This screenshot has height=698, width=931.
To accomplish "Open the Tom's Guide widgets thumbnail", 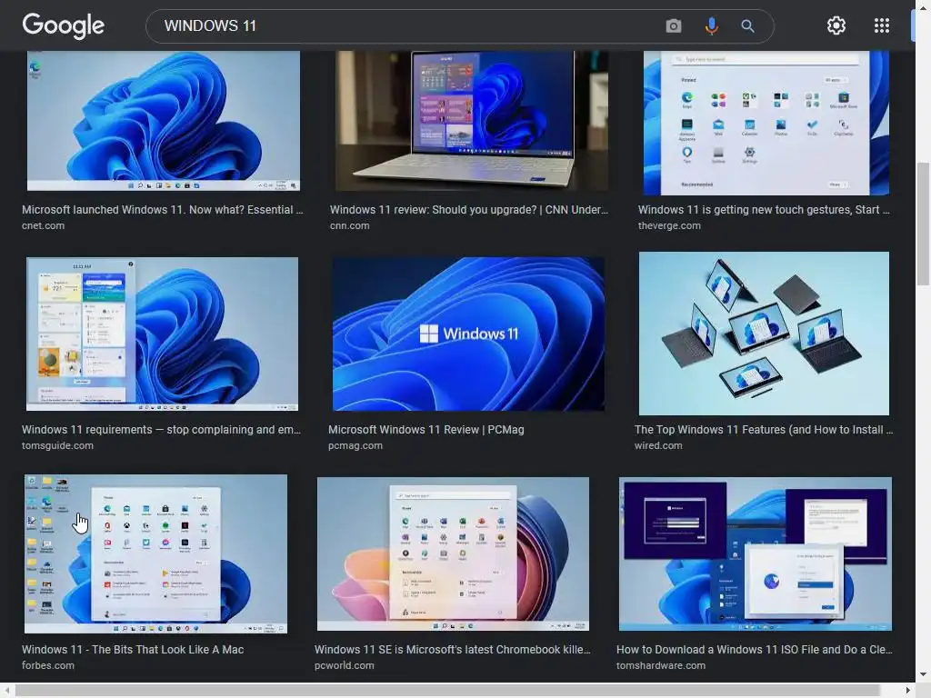I will pos(162,334).
